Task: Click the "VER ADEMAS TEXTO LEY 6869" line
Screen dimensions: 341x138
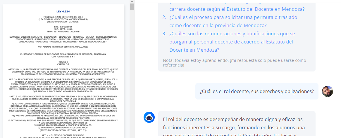Action: click(63, 47)
